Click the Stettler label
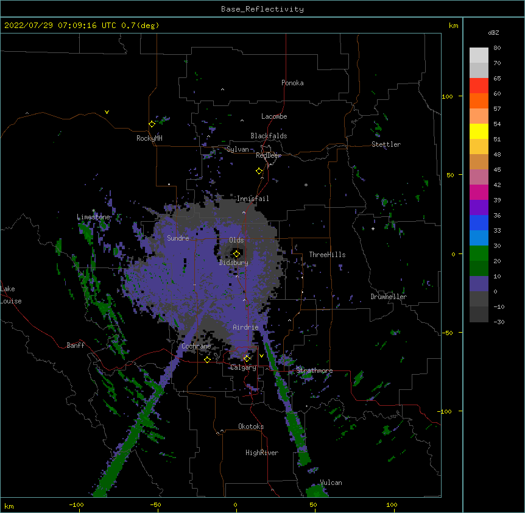The image size is (525, 513). click(x=386, y=144)
